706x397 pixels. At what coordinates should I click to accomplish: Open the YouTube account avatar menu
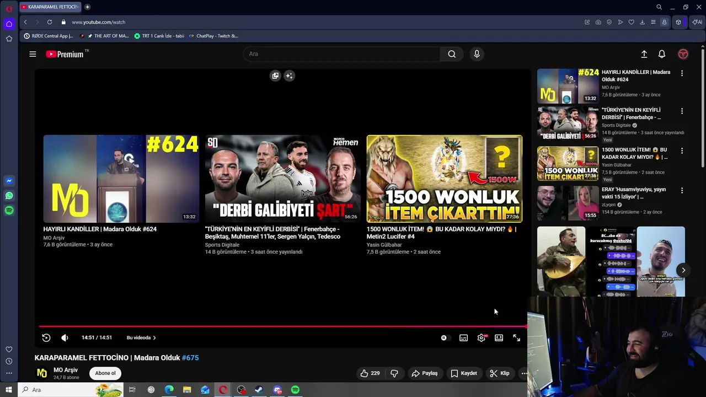[683, 54]
